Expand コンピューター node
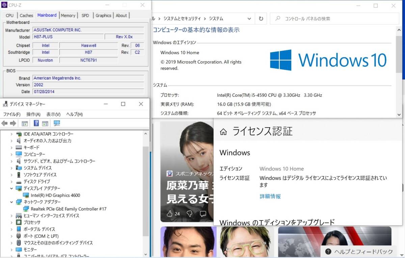Image resolution: width=405 pixels, height=258 pixels. (x=11, y=154)
